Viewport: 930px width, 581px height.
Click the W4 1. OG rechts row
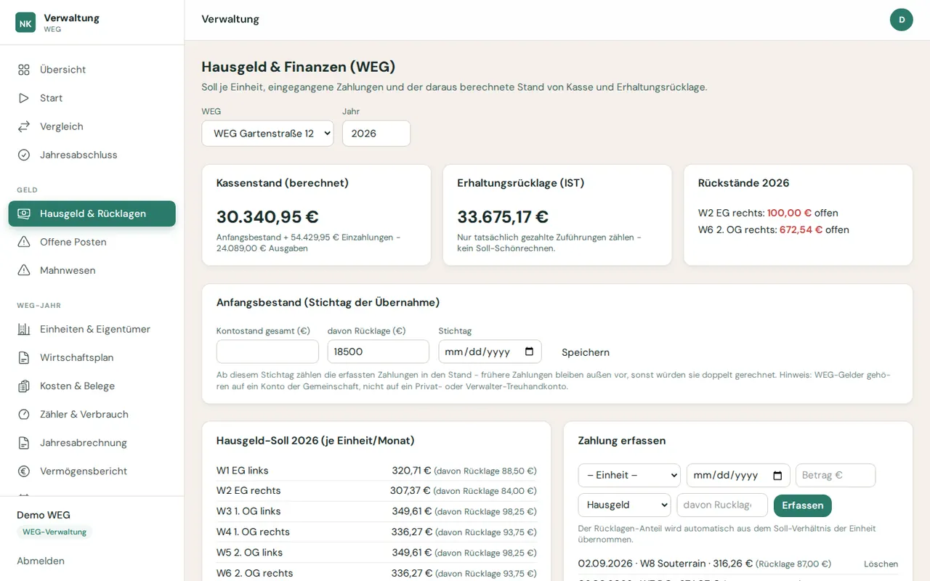376,532
